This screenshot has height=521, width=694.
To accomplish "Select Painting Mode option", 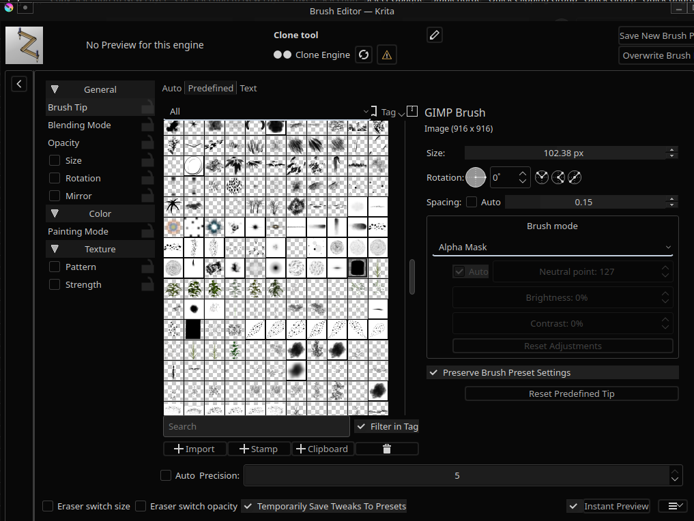I will pos(100,231).
